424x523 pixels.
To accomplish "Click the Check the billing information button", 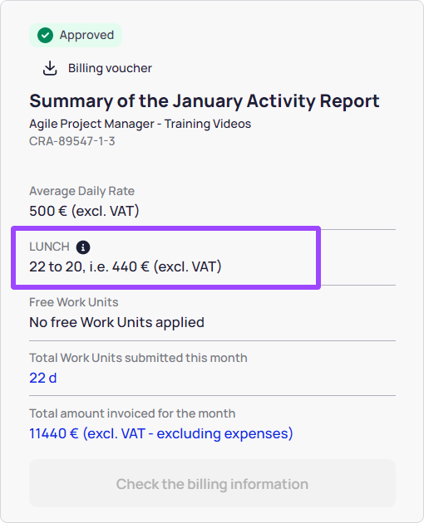I will (x=212, y=484).
